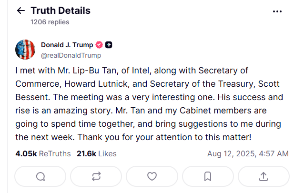
Task: Like the post with the heart icon
Action: [x=152, y=176]
